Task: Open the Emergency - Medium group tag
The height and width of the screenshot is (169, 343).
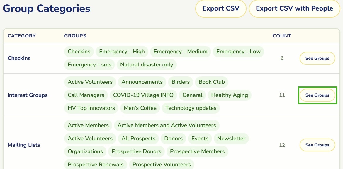Action: pyautogui.click(x=181, y=52)
